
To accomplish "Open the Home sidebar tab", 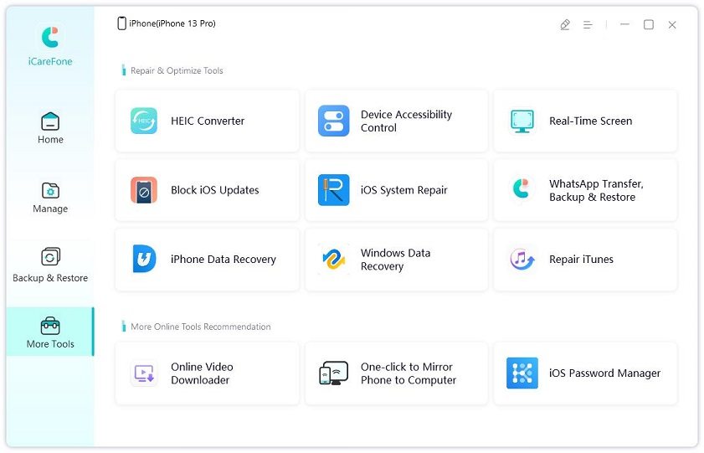I will click(50, 128).
